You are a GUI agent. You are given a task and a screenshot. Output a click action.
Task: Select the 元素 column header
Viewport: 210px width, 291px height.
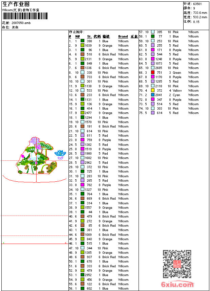click(x=134, y=37)
